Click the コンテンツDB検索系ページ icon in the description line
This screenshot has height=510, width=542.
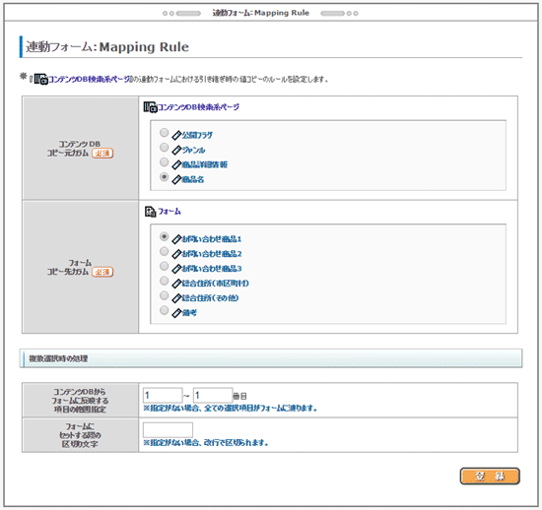click(x=40, y=79)
